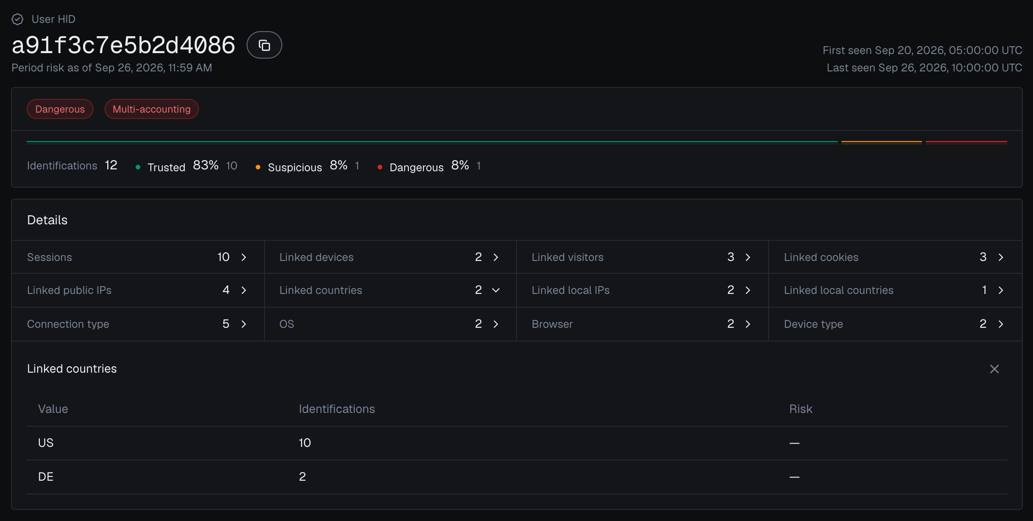Image resolution: width=1033 pixels, height=521 pixels.
Task: Click the Device type label
Action: [813, 324]
